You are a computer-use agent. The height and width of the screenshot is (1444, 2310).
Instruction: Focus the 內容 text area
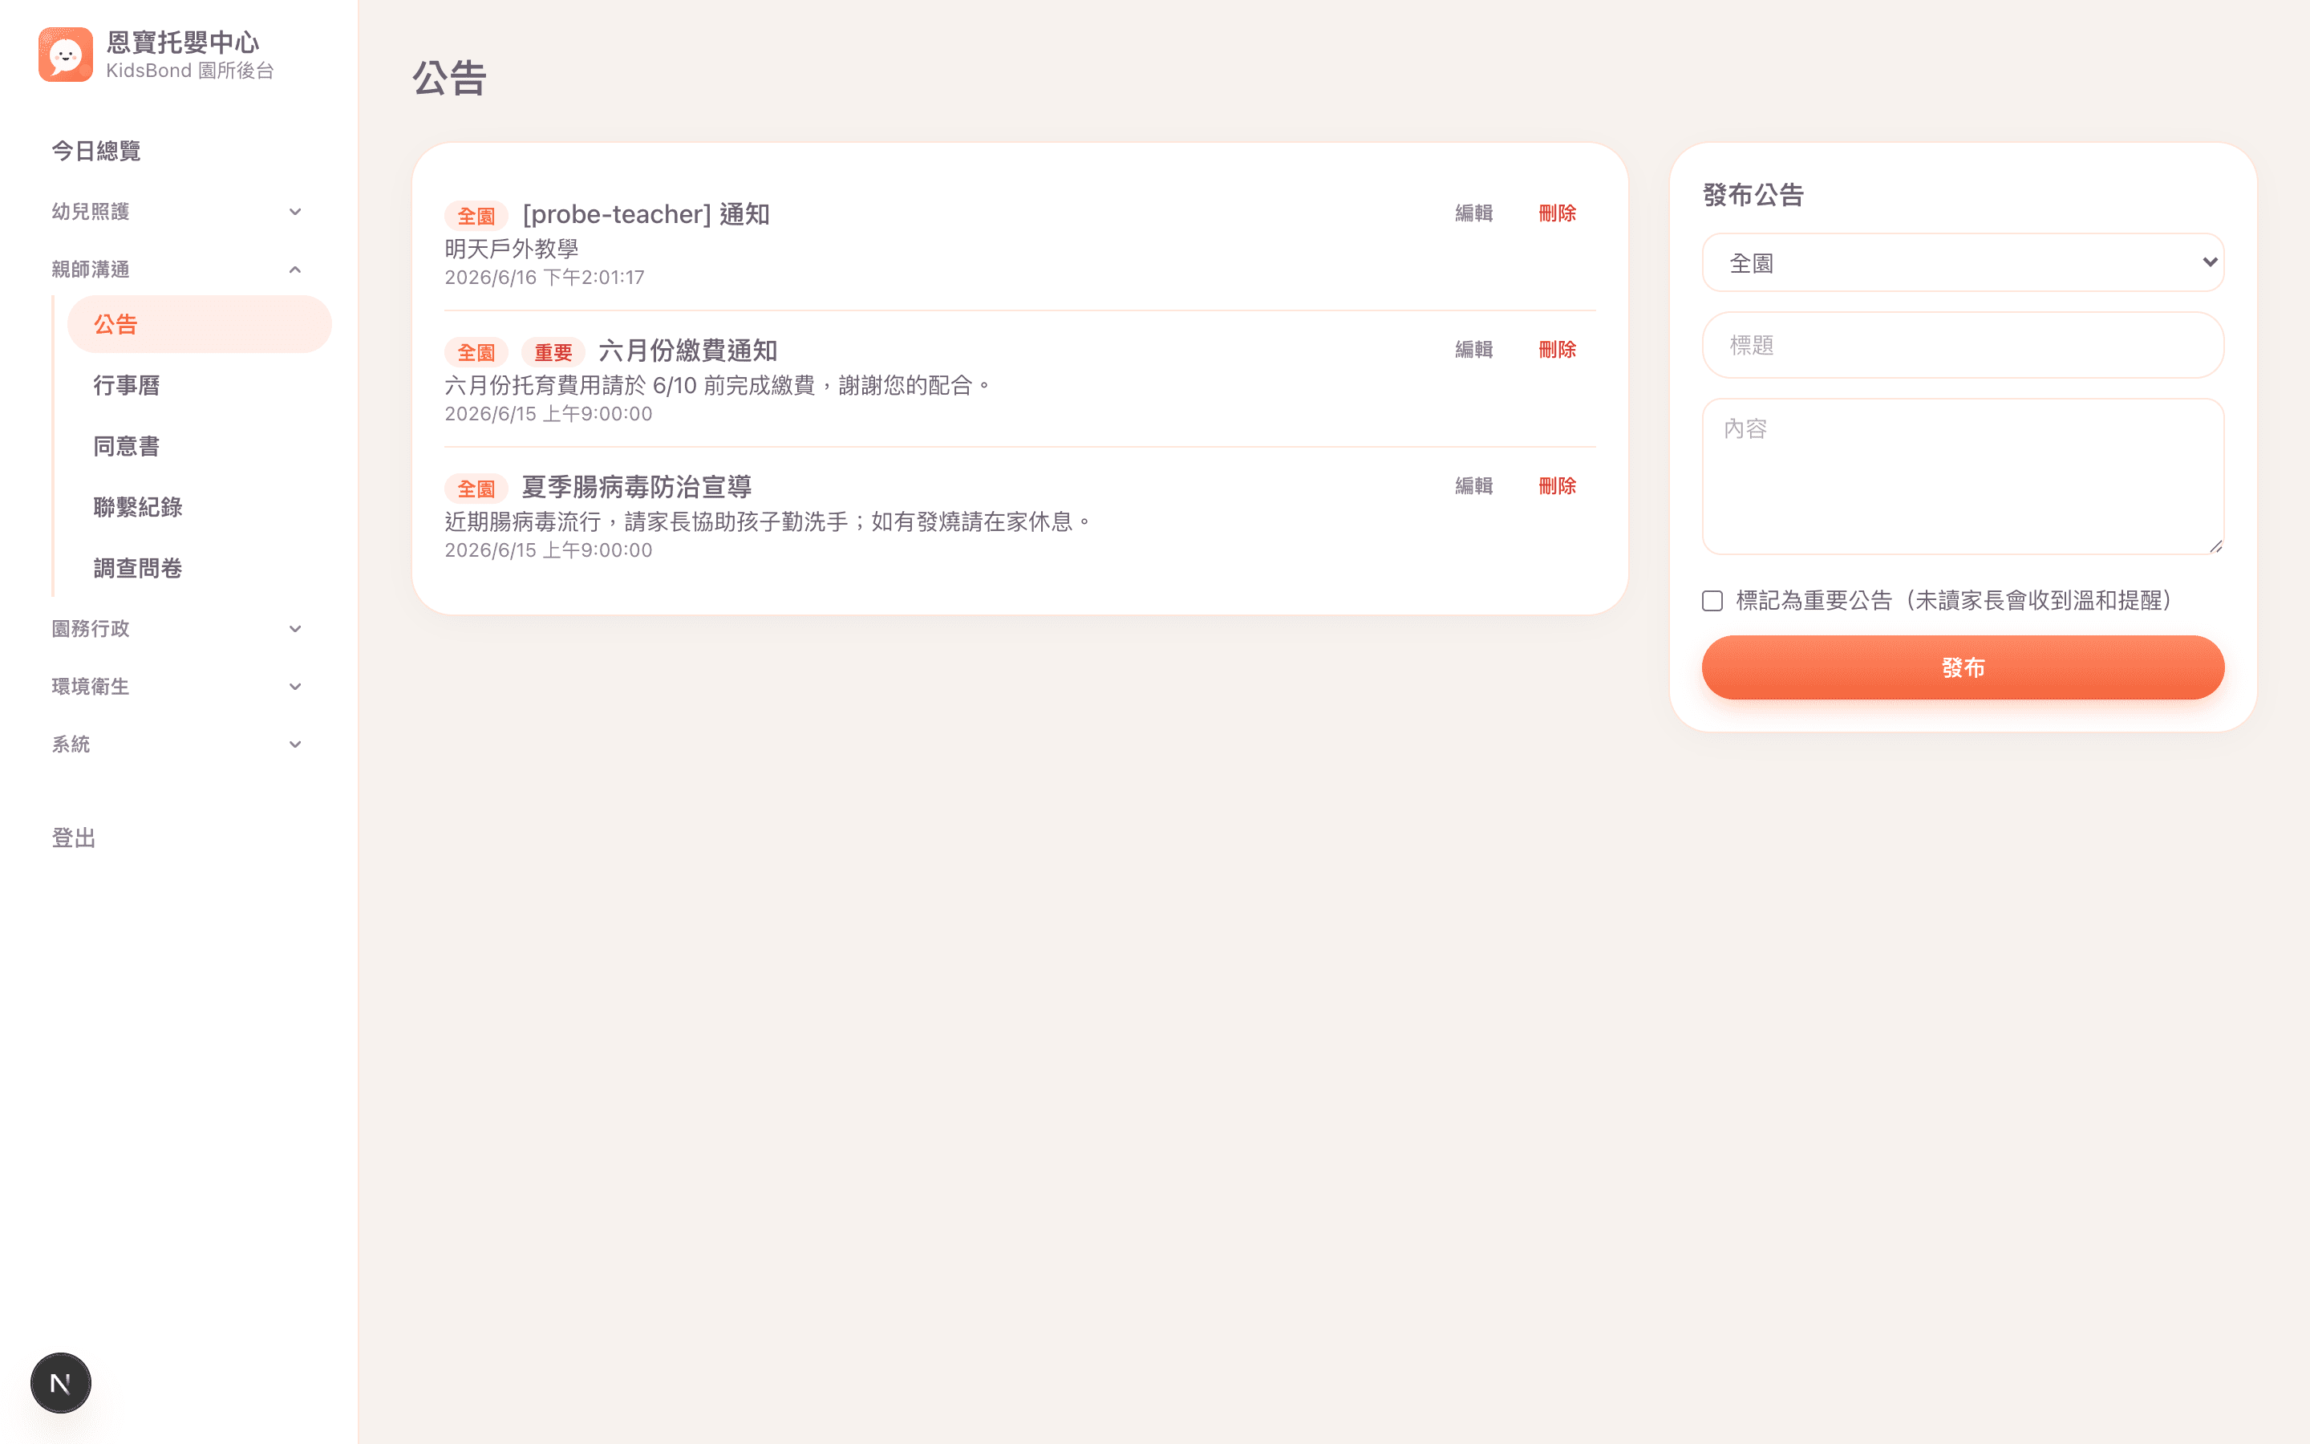pyautogui.click(x=1963, y=476)
